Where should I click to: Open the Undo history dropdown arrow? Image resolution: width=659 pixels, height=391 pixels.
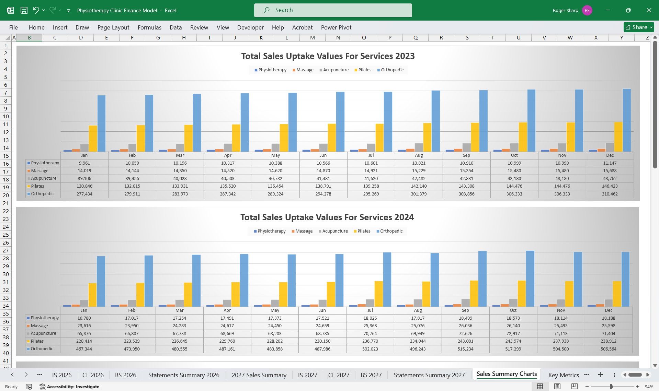click(43, 10)
